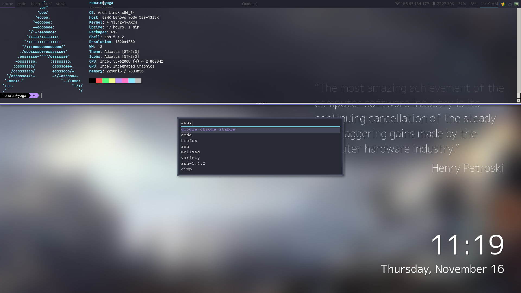Viewport: 521px width, 293px height.
Task: Click the Variety wallpaper tray icon
Action: tap(510, 4)
